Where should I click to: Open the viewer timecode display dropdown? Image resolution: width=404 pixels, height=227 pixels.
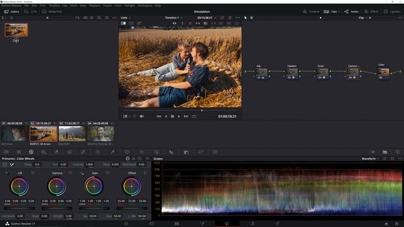(206, 18)
